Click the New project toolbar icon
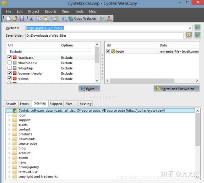This screenshot has width=204, height=183. tap(8, 19)
